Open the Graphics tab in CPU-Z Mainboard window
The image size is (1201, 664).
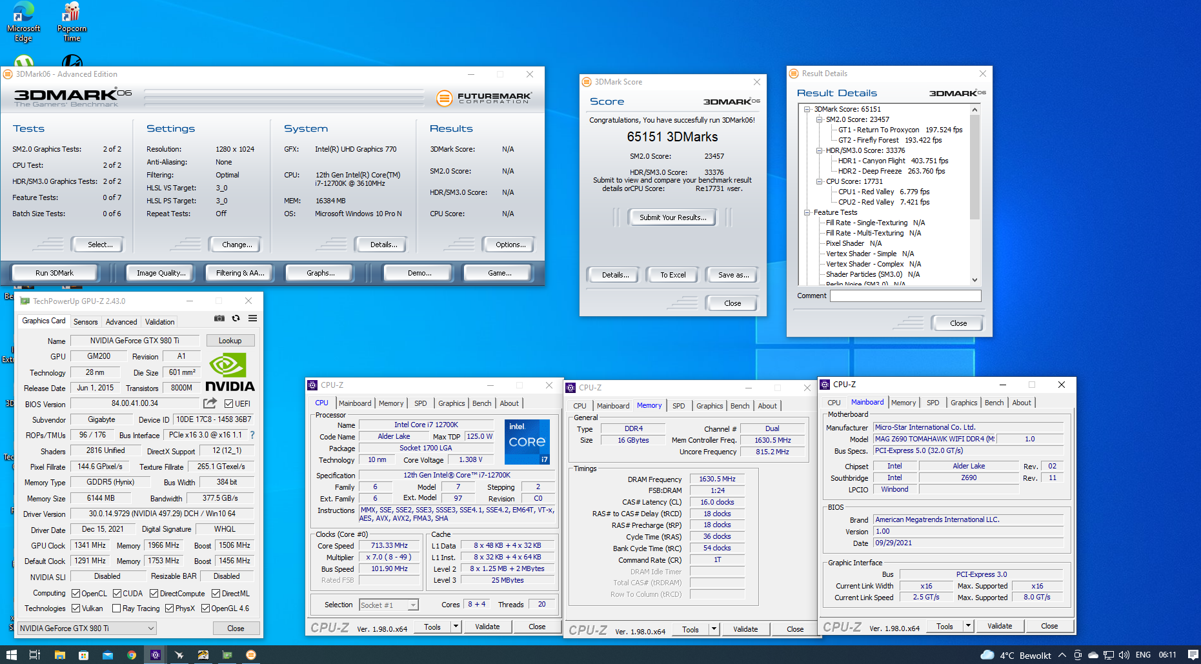tap(964, 403)
